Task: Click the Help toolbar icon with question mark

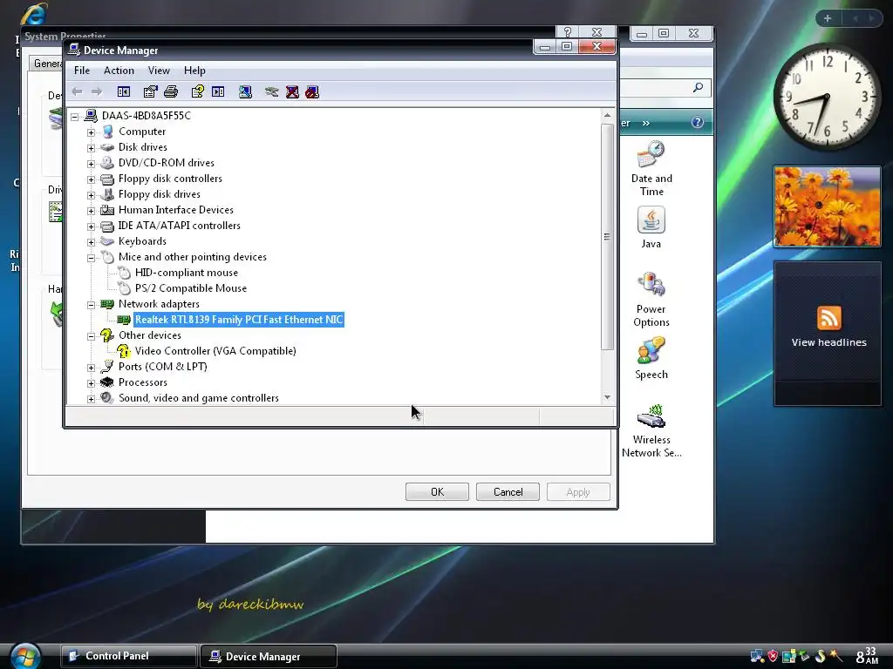Action: (x=198, y=91)
